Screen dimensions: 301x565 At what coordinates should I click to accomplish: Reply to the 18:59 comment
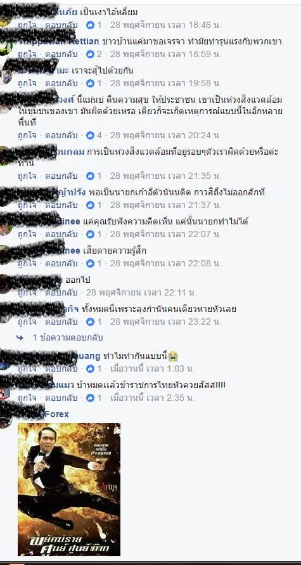(61, 54)
